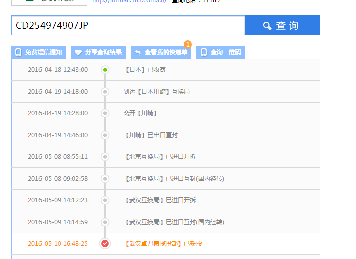Click the magnifier icon in 查询 button
The width and height of the screenshot is (356, 259).
[x=267, y=26]
